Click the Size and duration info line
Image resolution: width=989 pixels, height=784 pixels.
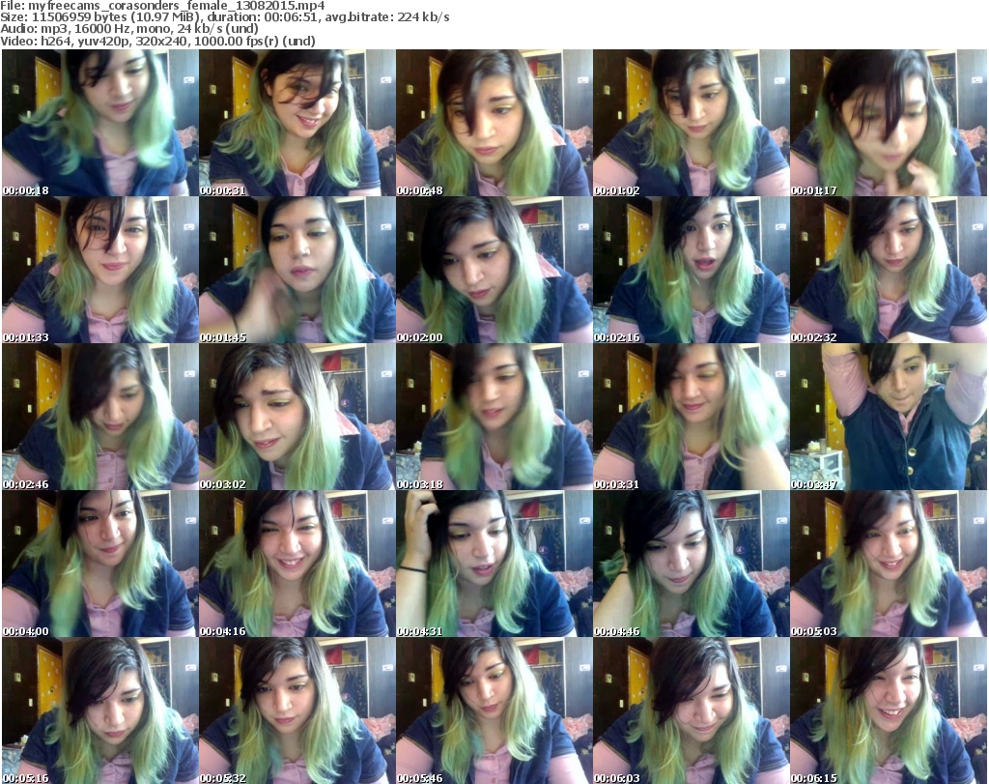[x=224, y=17]
